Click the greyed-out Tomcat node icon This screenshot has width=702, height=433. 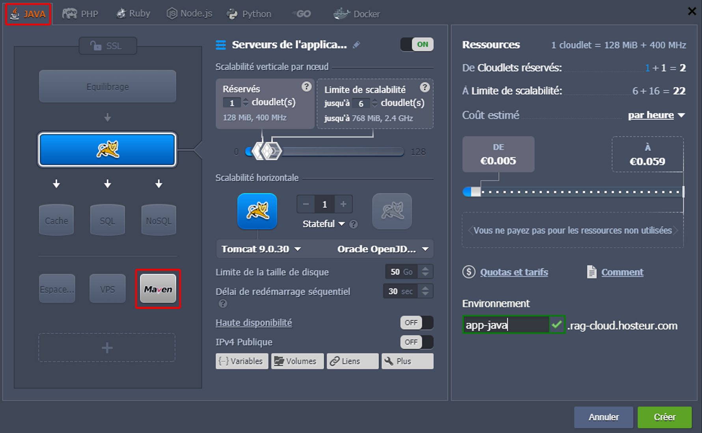pos(392,211)
